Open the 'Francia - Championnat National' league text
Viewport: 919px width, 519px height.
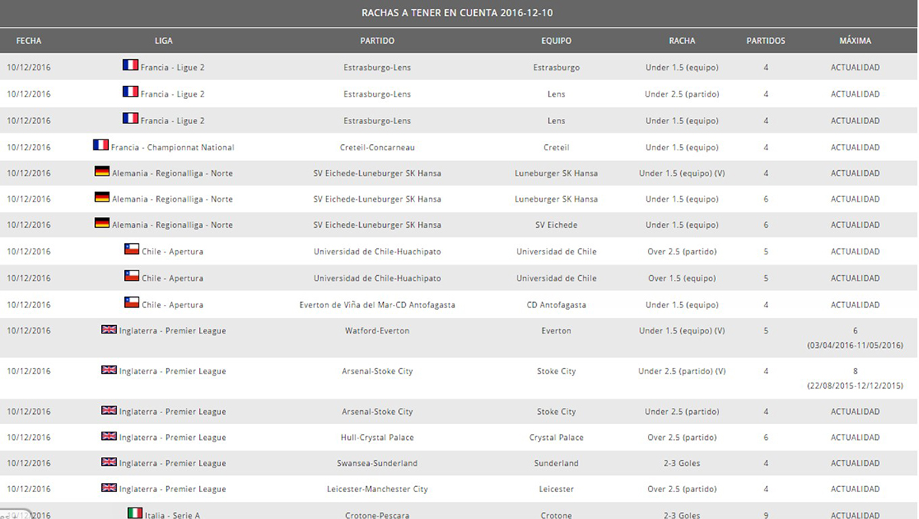pos(173,147)
